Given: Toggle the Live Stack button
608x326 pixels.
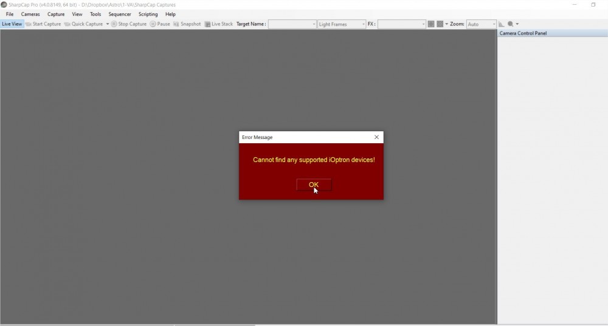Looking at the screenshot, I should pos(219,24).
